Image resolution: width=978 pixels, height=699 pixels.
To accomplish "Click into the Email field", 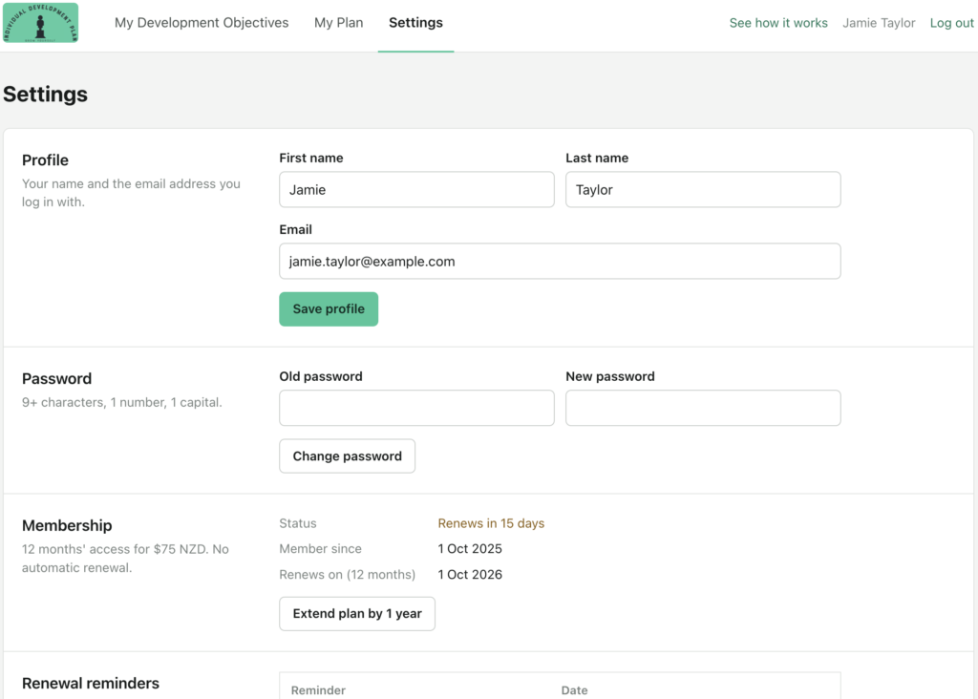I will tap(560, 262).
